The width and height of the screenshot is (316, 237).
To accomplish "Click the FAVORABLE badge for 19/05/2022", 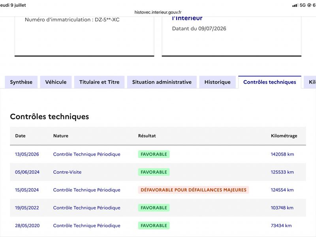I will (154, 208).
